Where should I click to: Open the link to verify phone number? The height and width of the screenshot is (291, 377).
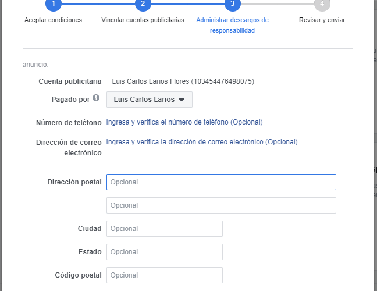[184, 122]
